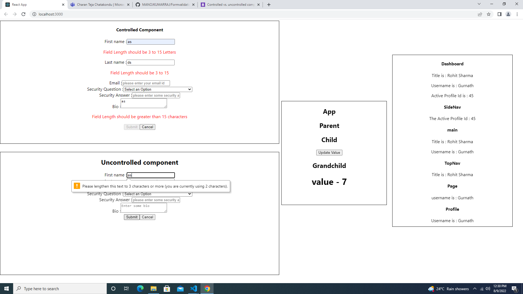
Task: Launch Visual Studio Code from the taskbar
Action: (194, 288)
